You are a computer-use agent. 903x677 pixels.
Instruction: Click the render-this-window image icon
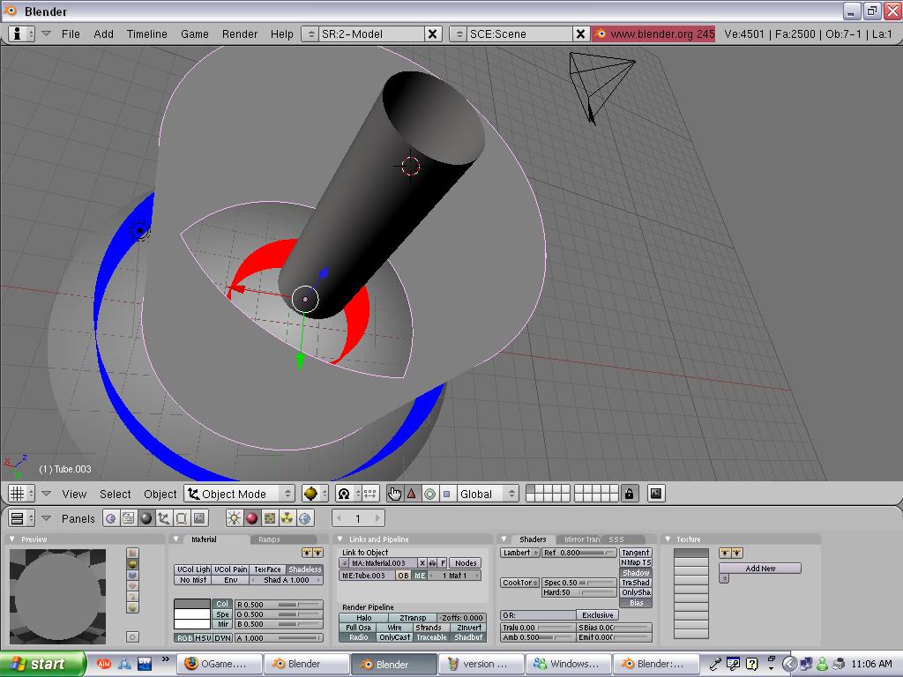point(656,494)
